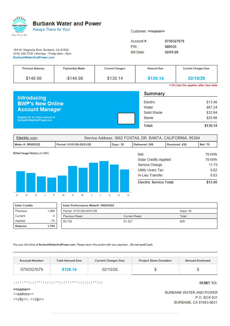Click the Water $67.24 summary row

[x=180, y=107]
